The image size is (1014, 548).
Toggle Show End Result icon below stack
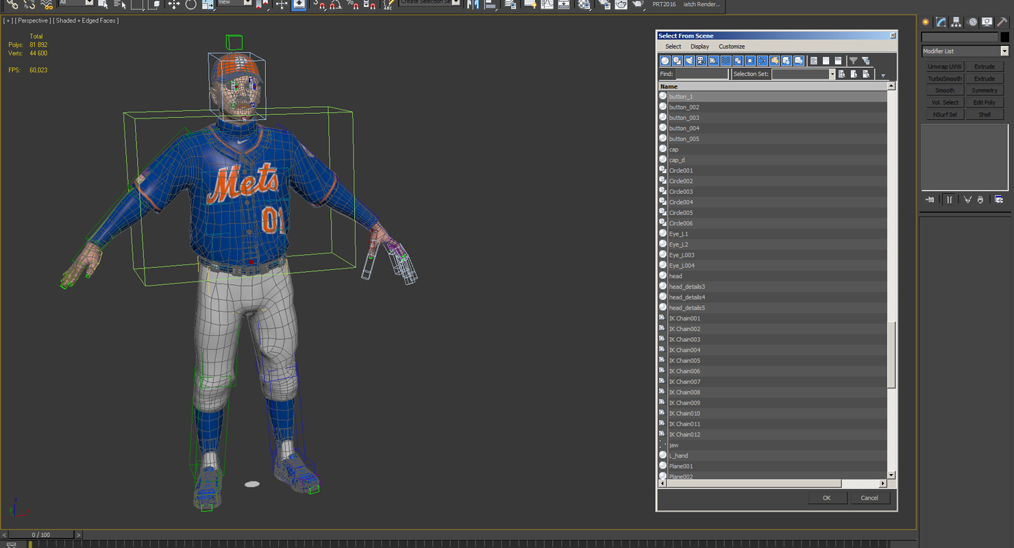[x=950, y=200]
